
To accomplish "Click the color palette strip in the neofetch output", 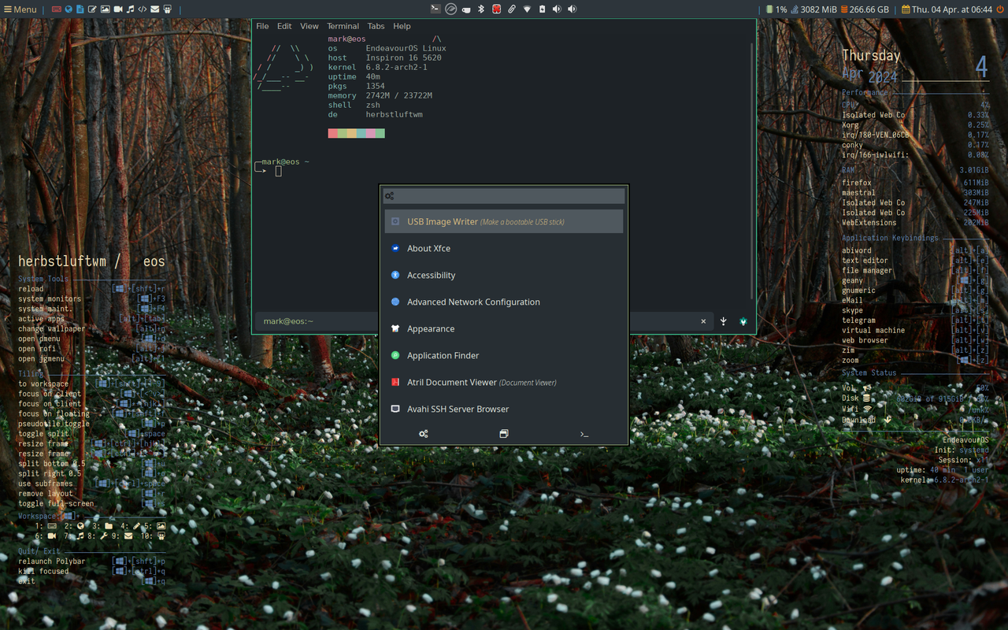I will (x=356, y=133).
